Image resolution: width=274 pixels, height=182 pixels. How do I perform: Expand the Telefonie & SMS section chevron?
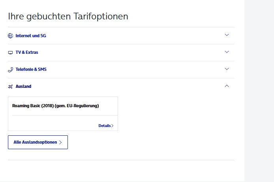click(227, 69)
